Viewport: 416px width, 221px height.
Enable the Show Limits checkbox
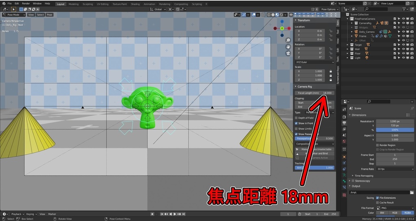click(x=296, y=129)
